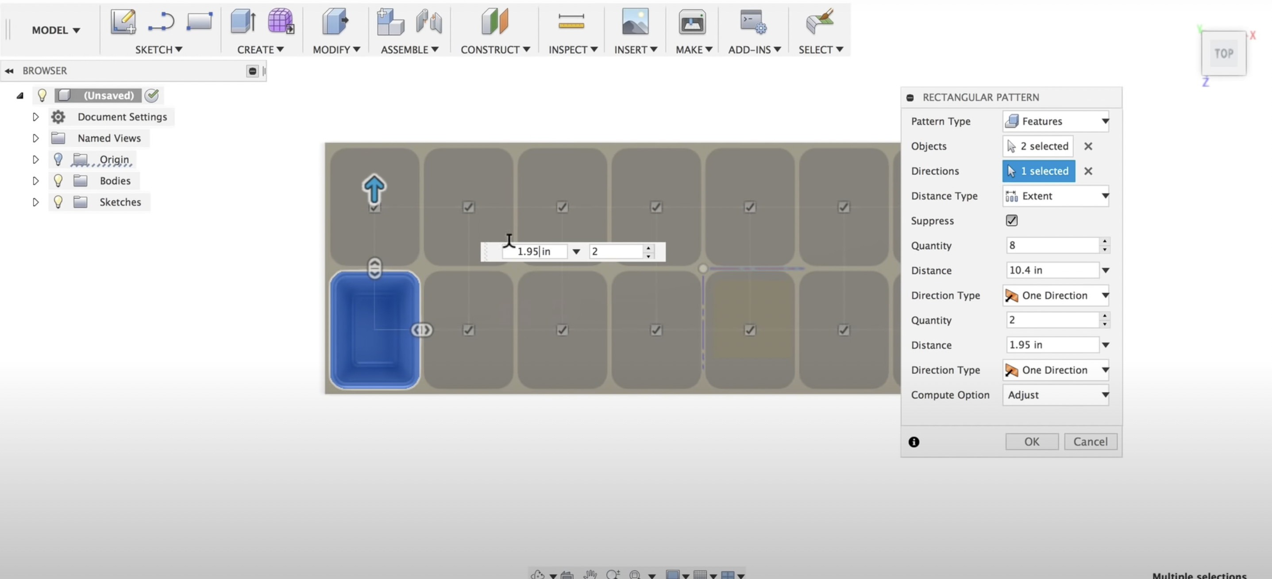
Task: Toggle visibility of the Bodies folder
Action: point(58,180)
